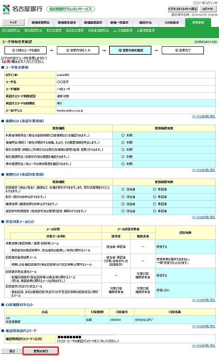This screenshot has height=356, width=219.
Task: Click ページの先頭に戻る below 受信対象メールリスト
Action: coord(204,300)
